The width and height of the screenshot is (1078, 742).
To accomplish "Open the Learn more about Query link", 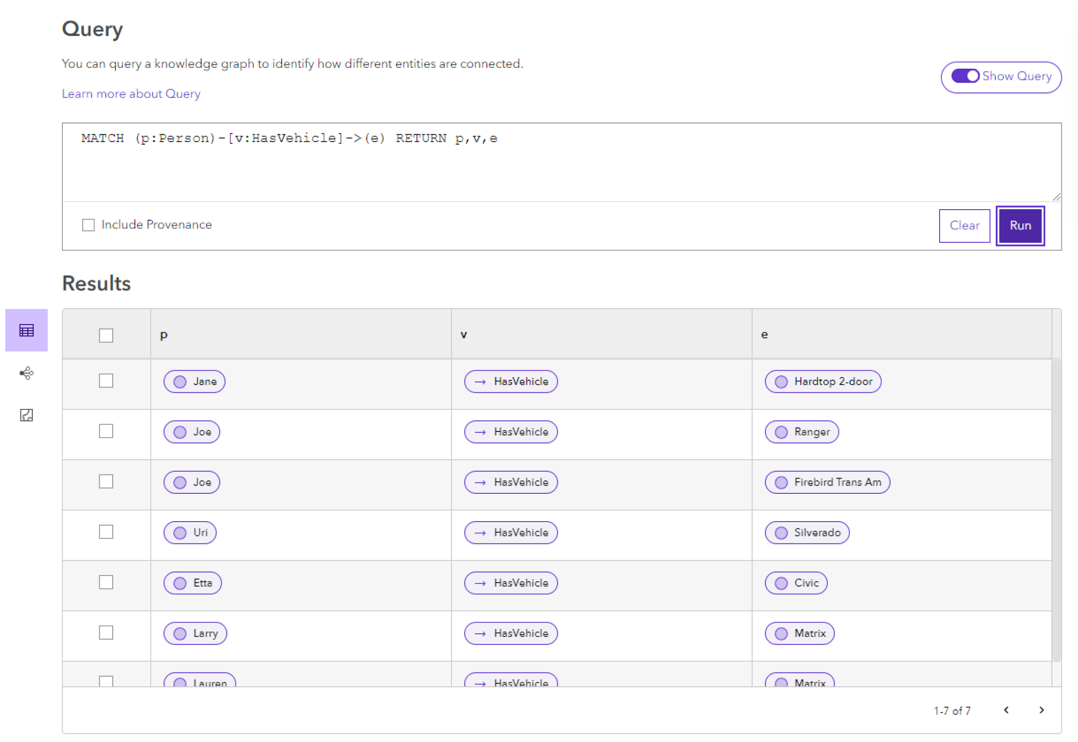I will pyautogui.click(x=131, y=92).
